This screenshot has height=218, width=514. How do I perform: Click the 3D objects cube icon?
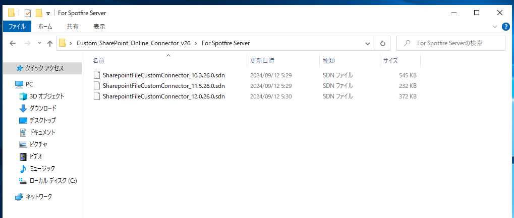coord(23,96)
